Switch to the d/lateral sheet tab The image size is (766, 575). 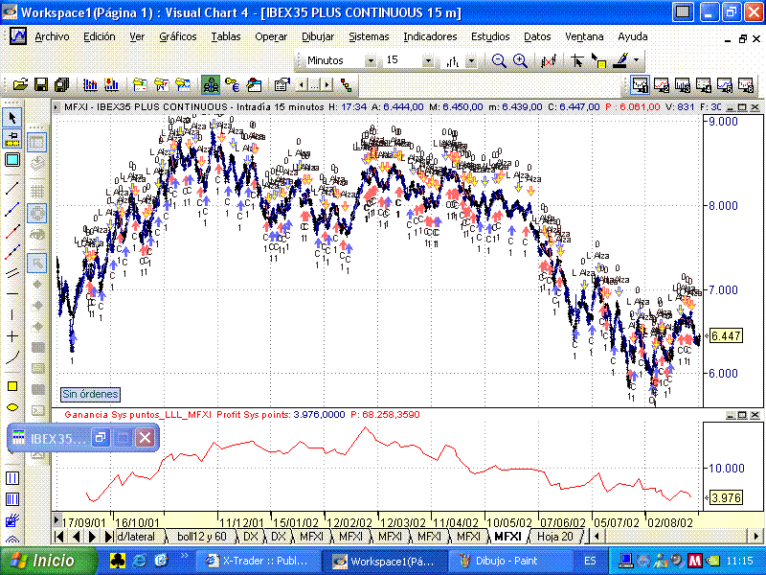(x=136, y=537)
